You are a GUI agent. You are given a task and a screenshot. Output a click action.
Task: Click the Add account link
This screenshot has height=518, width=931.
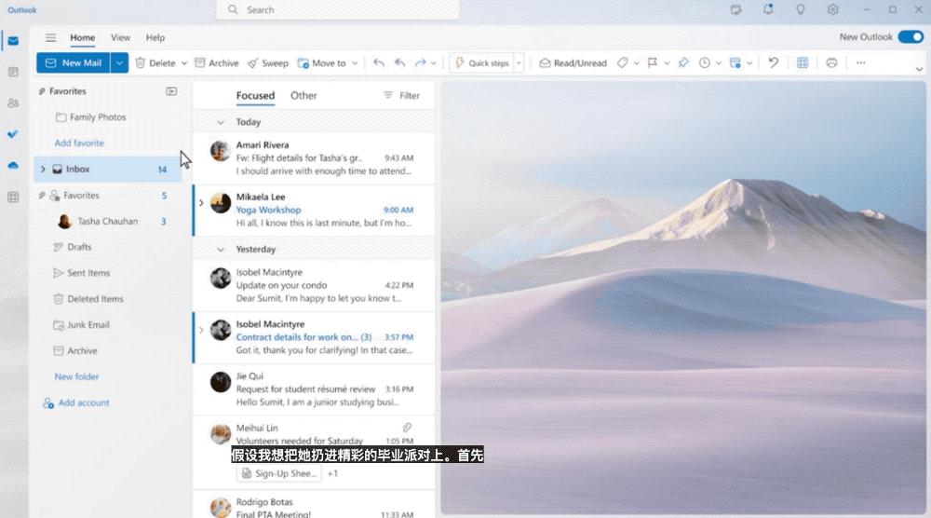83,403
